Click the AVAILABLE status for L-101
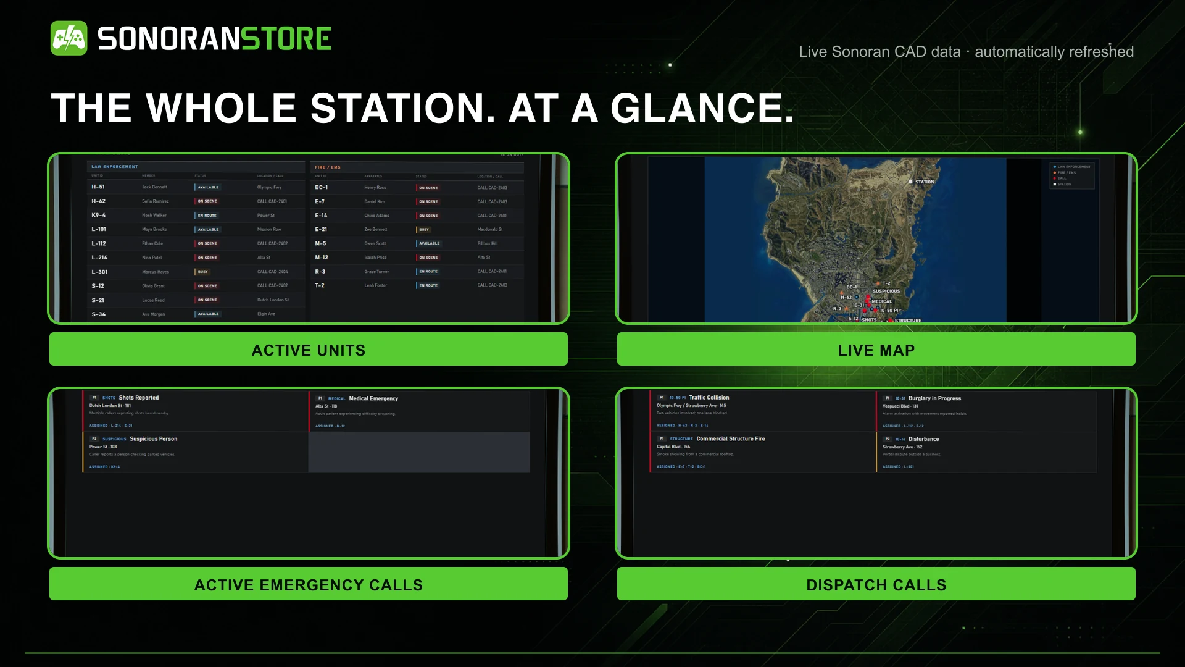The width and height of the screenshot is (1185, 667). click(208, 229)
